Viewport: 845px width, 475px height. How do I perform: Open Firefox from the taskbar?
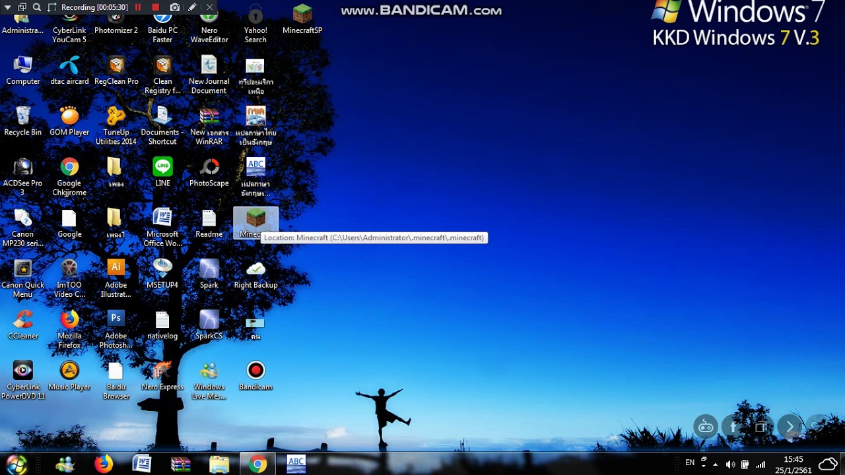tap(104, 464)
